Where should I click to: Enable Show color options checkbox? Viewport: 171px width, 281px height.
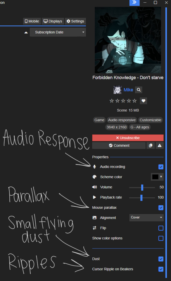coord(161,238)
